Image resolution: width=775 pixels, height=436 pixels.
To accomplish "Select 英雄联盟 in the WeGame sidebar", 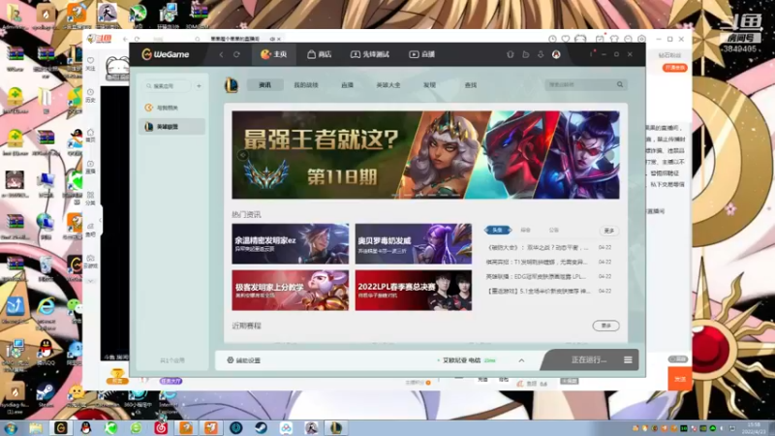I will pos(171,127).
